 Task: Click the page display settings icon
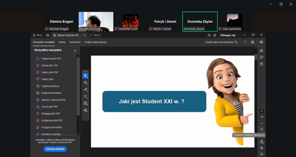pos(262,142)
